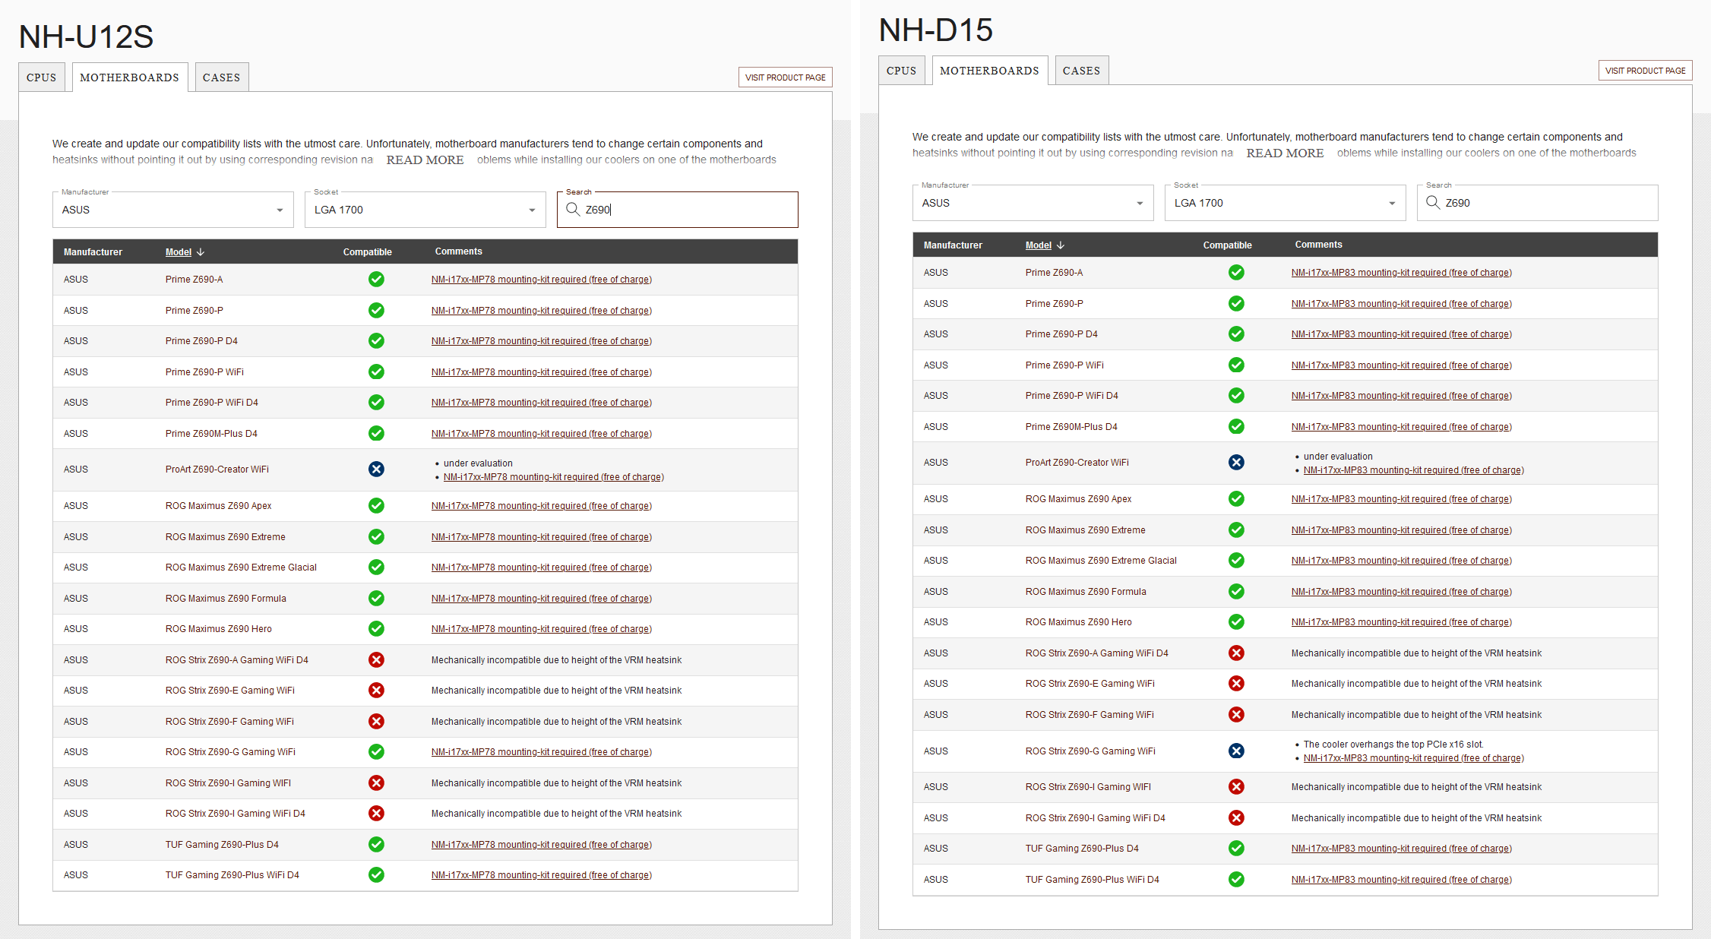Click green check for TUF Gaming Z690-Plus WiFi D4 in NH-U12S
The height and width of the screenshot is (939, 1711).
[x=376, y=875]
